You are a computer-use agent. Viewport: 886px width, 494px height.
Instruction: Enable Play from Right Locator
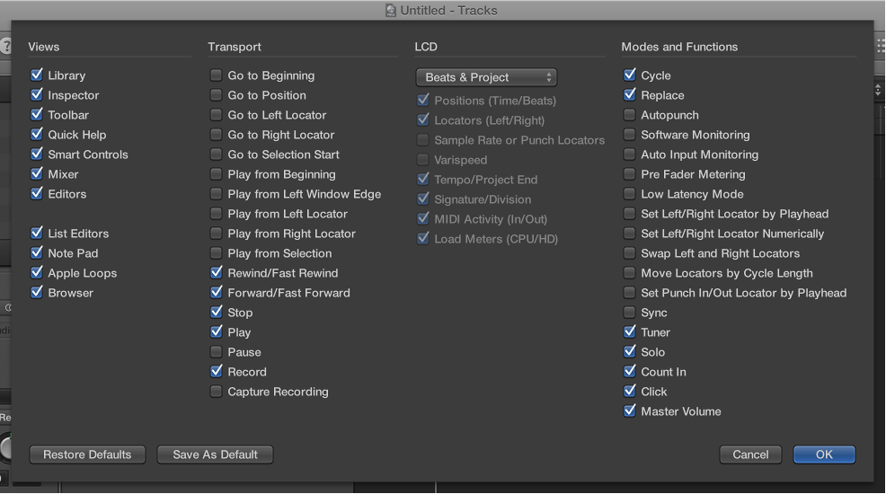click(216, 234)
